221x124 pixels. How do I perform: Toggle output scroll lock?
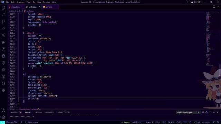[206, 112]
